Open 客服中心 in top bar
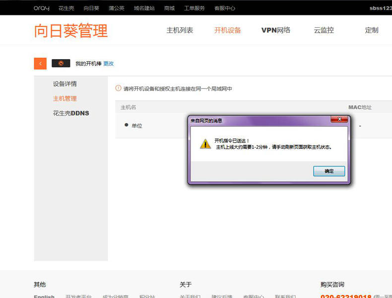 point(224,8)
